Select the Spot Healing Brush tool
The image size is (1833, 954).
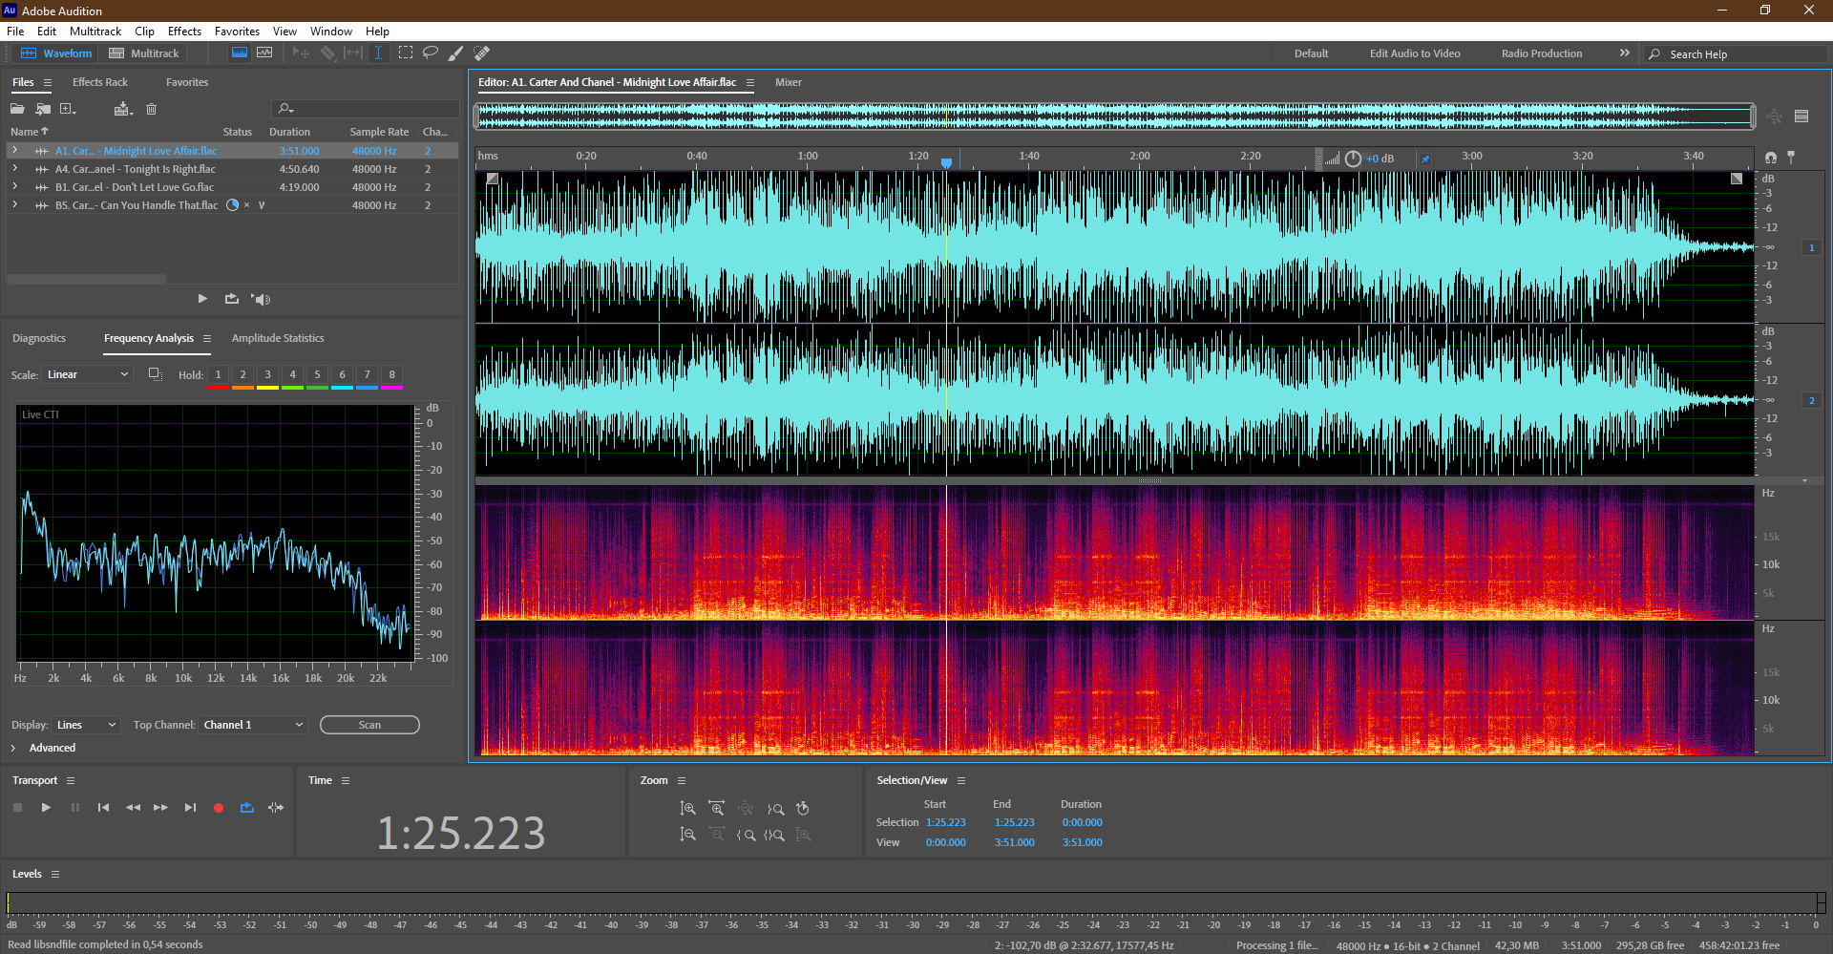tap(482, 53)
